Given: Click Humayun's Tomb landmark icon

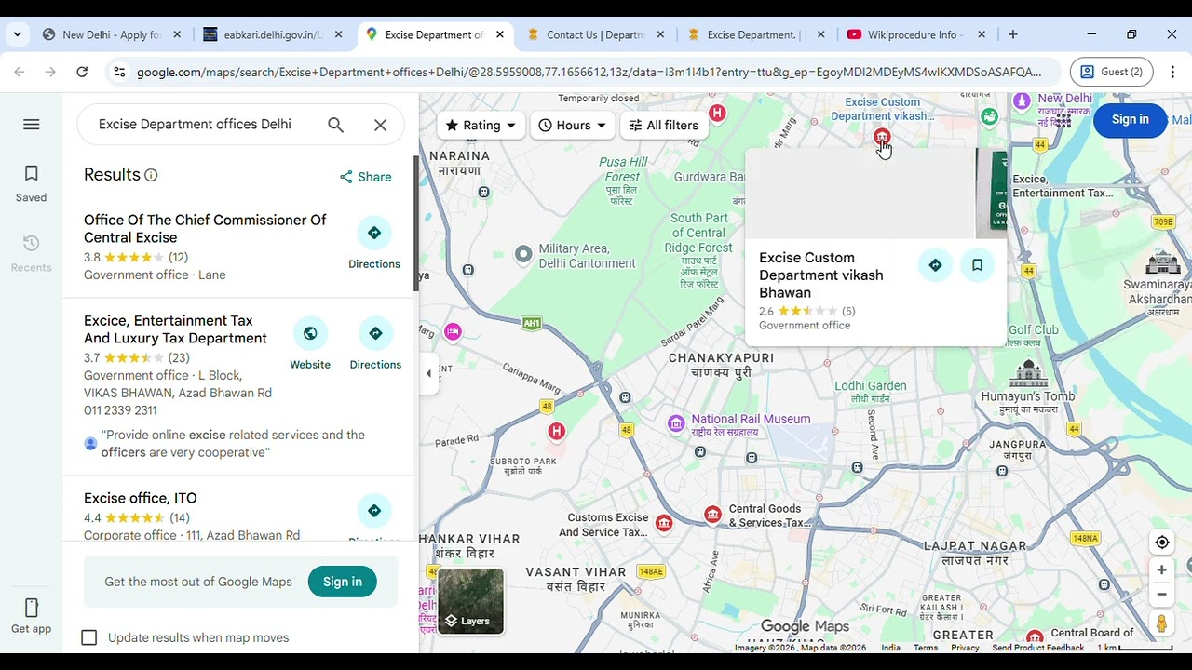Looking at the screenshot, I should click(1028, 372).
